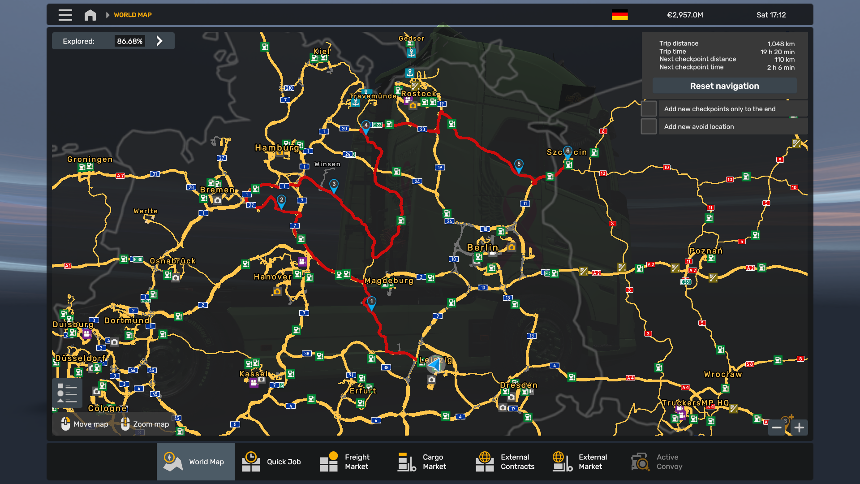Click the Explored 86.68% value
This screenshot has width=860, height=484.
129,41
